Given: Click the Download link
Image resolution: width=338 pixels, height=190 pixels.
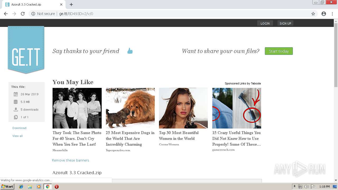Looking at the screenshot, I should tap(19, 128).
